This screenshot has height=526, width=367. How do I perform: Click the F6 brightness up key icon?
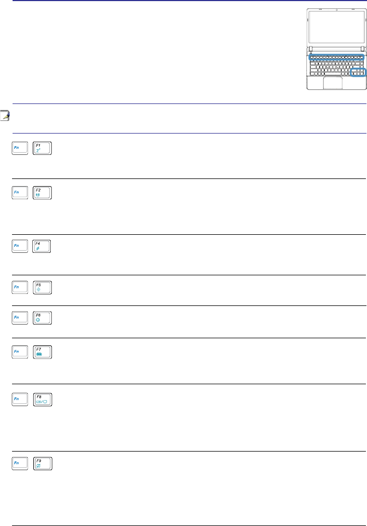tap(42, 319)
